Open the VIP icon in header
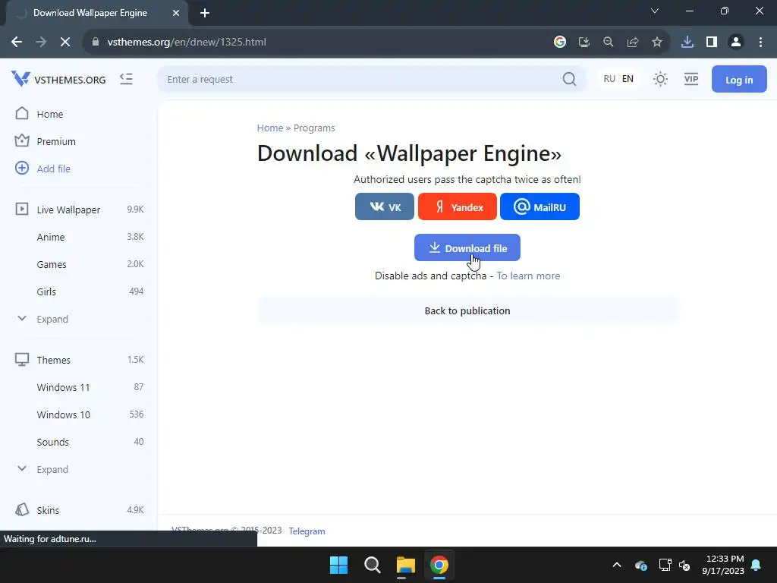The width and height of the screenshot is (777, 583). tap(690, 79)
